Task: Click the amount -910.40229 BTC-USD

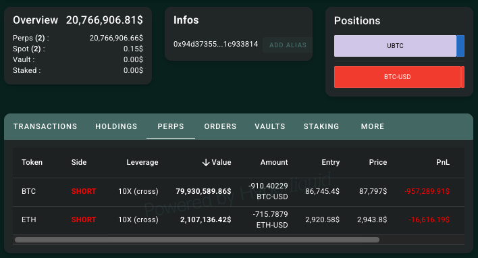Action: coord(268,191)
